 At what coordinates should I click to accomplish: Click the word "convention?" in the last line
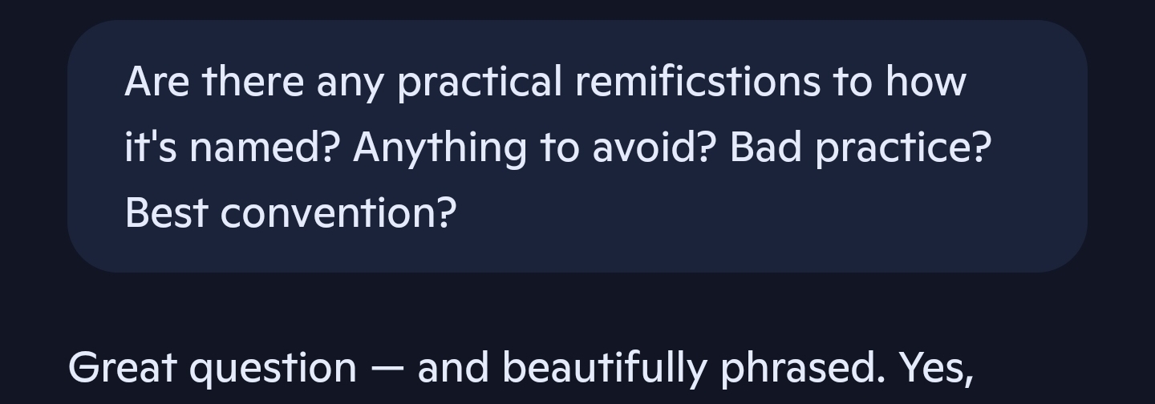338,213
